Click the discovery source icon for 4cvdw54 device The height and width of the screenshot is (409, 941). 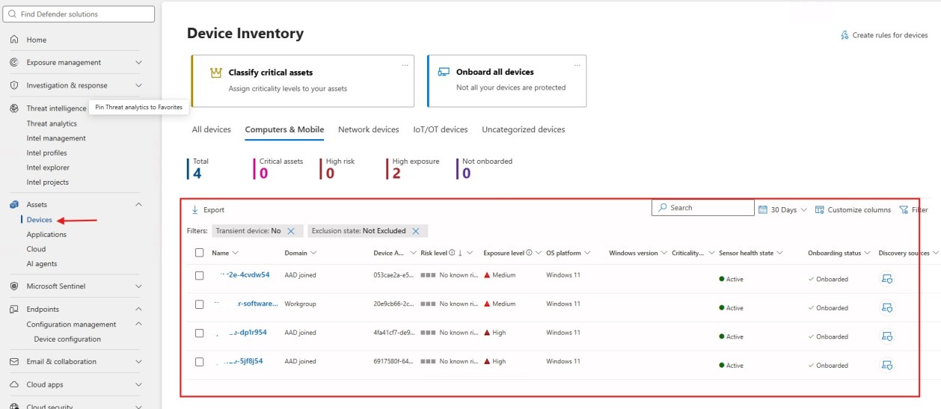click(887, 278)
